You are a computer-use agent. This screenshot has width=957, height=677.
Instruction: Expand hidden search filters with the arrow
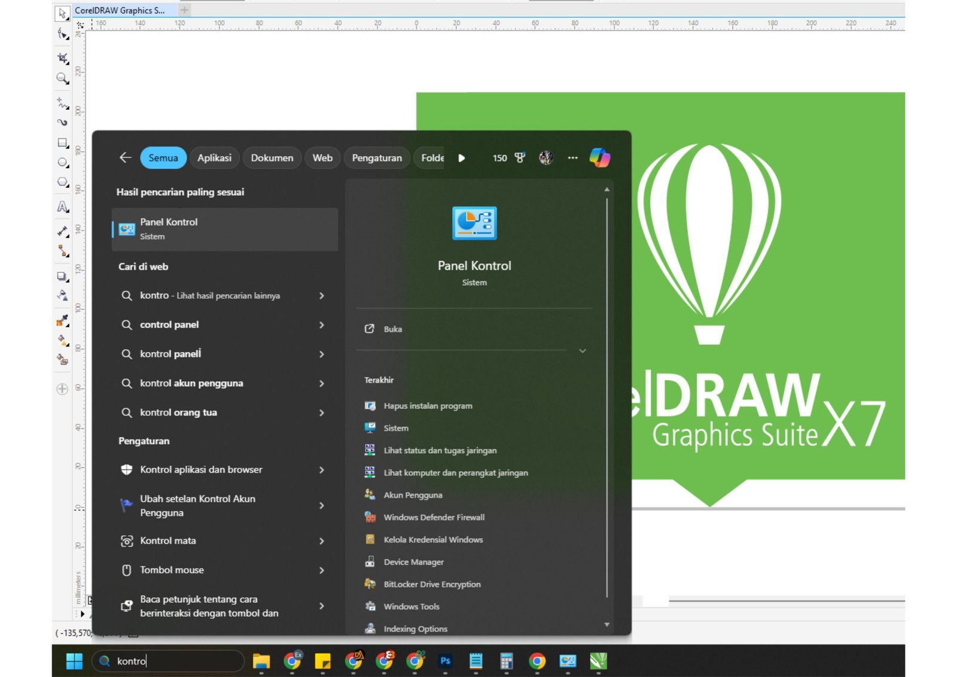(461, 157)
